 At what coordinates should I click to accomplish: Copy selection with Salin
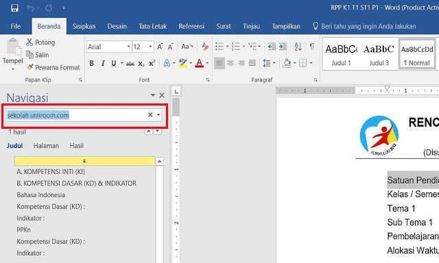tap(38, 55)
